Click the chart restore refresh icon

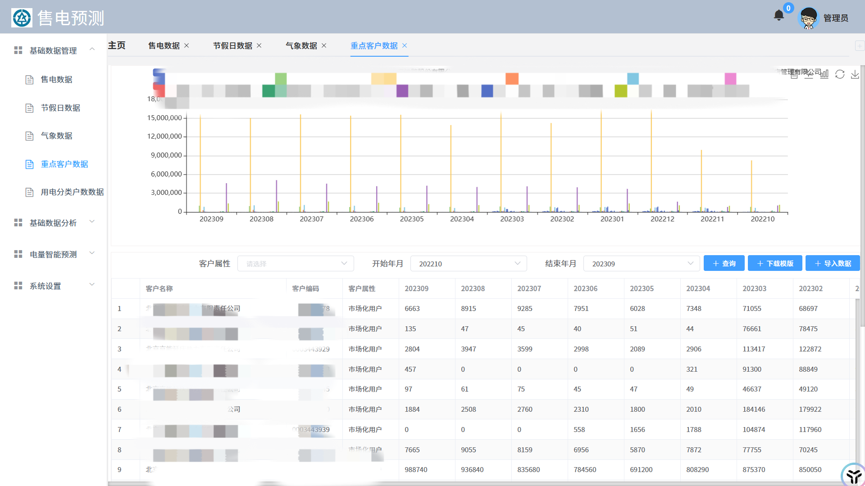pyautogui.click(x=840, y=74)
